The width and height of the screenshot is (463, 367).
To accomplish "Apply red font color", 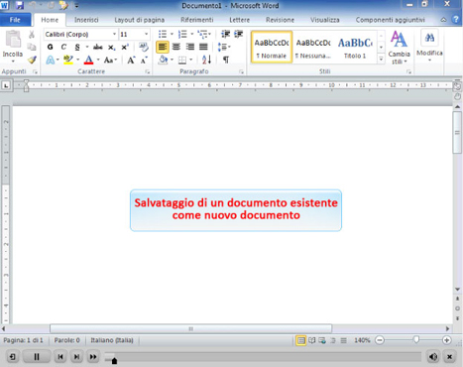I will click(88, 60).
